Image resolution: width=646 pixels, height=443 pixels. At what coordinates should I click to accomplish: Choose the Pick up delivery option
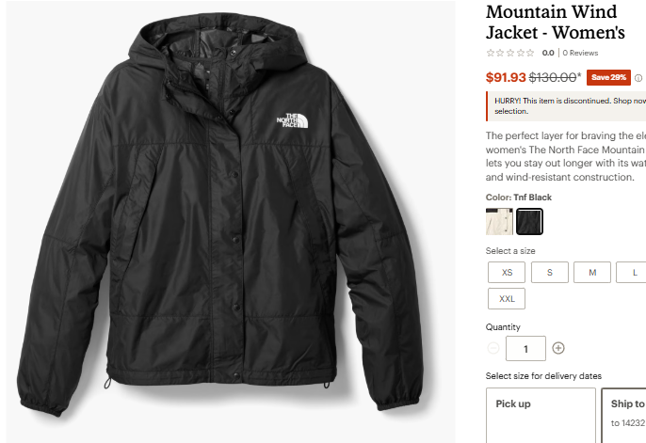(539, 416)
